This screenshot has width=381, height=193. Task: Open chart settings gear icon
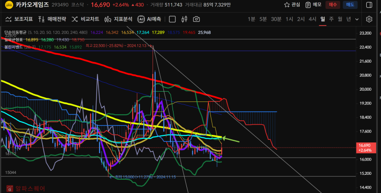(x=369, y=19)
